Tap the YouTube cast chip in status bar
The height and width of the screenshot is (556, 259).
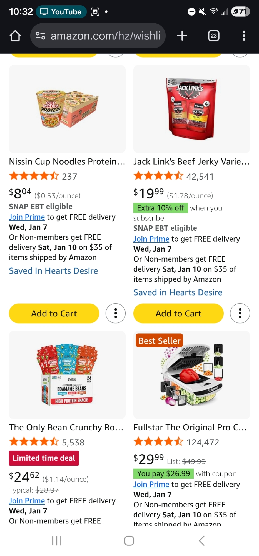pos(61,12)
